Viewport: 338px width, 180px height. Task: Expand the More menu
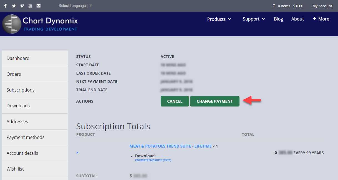click(321, 19)
